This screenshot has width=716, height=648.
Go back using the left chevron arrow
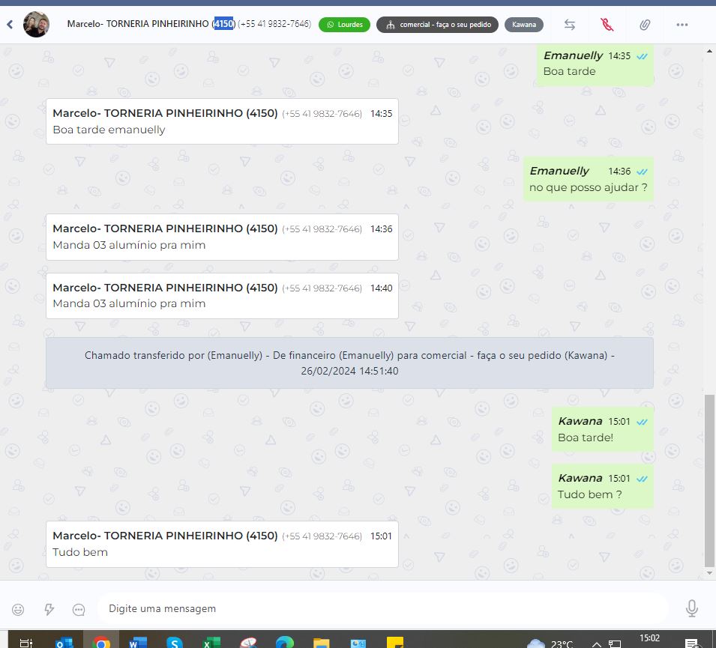[10, 25]
